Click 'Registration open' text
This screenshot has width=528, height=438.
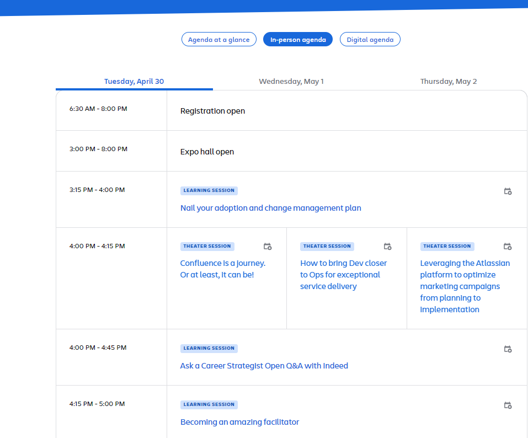212,111
